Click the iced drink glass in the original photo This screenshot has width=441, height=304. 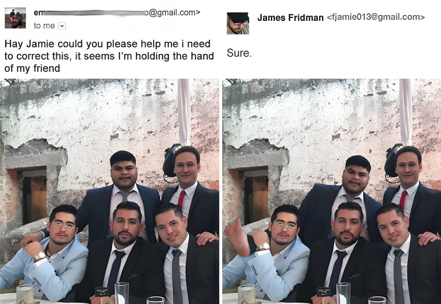pos(25,295)
